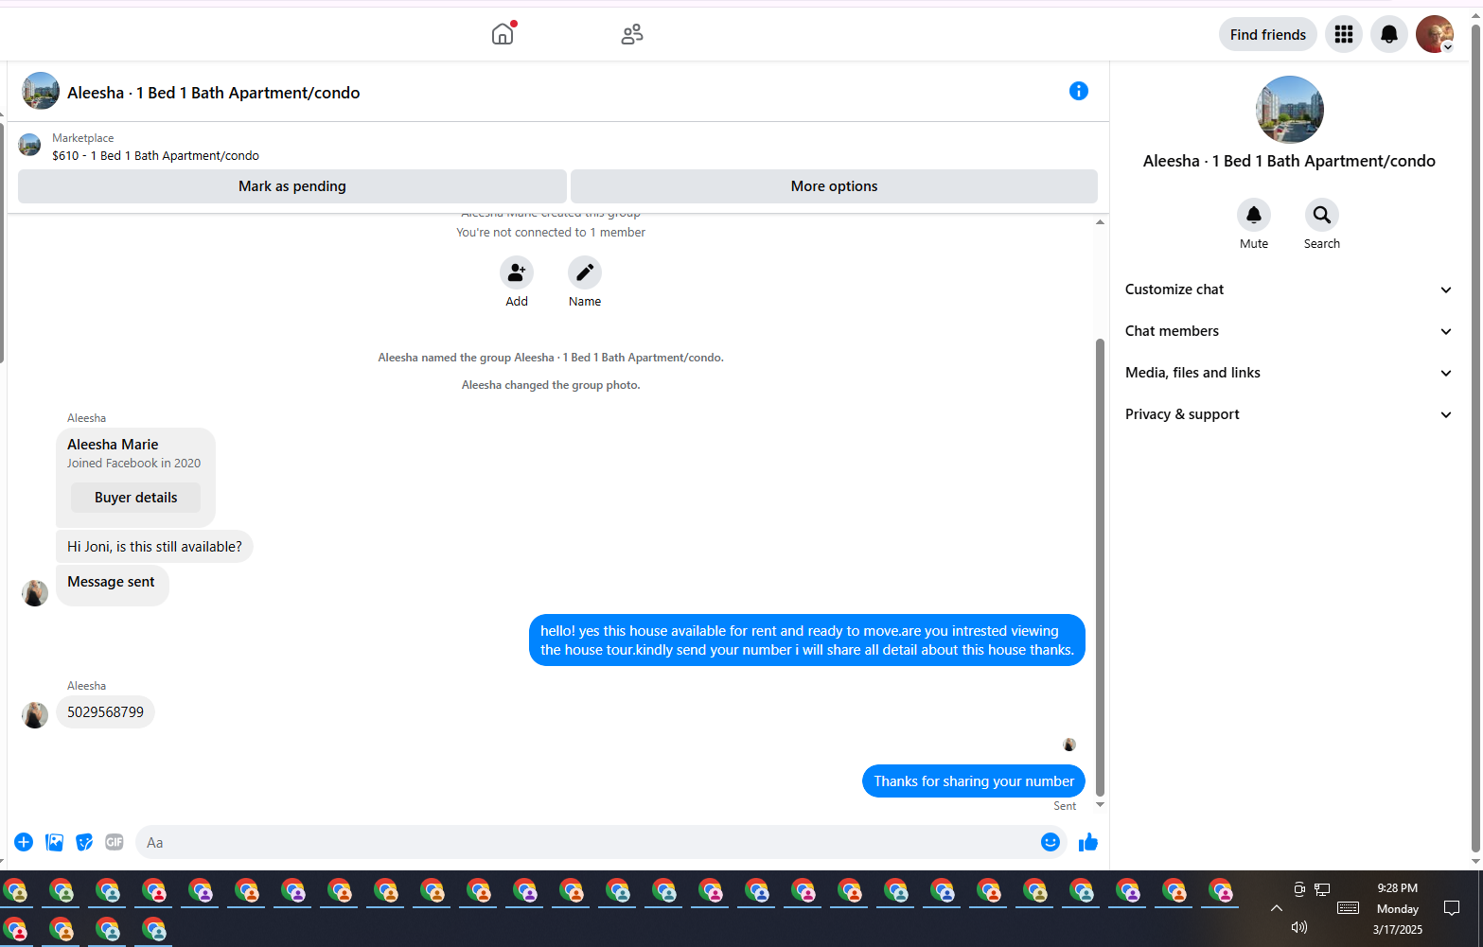
Task: Choose a sticker to send
Action: [85, 842]
